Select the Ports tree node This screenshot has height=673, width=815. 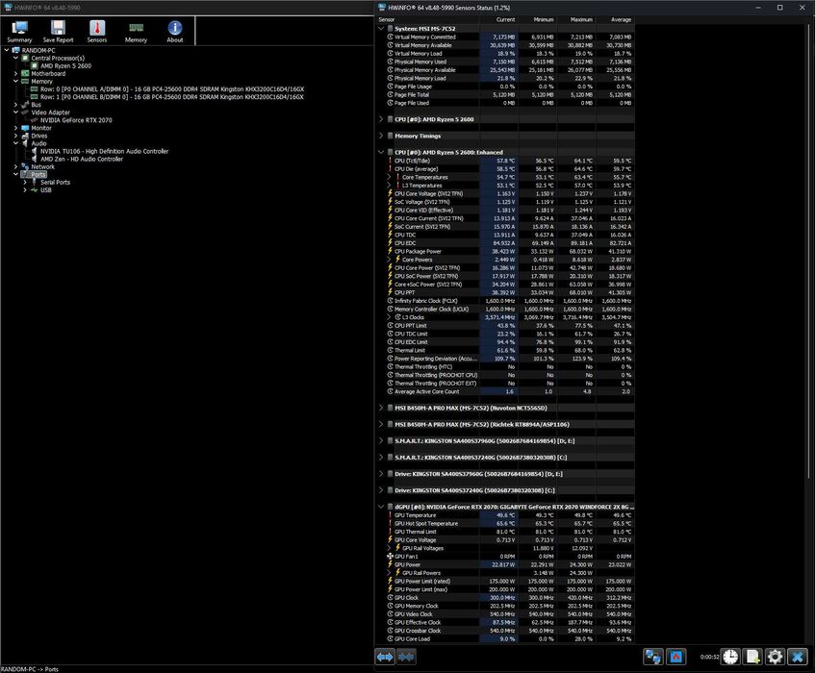click(38, 174)
